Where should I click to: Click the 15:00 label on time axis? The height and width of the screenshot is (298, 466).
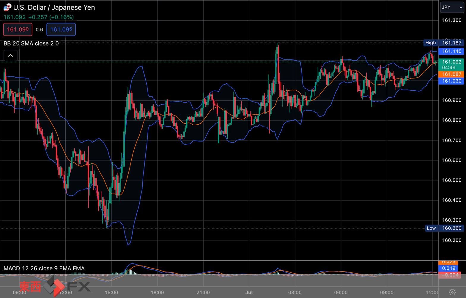[111, 292]
